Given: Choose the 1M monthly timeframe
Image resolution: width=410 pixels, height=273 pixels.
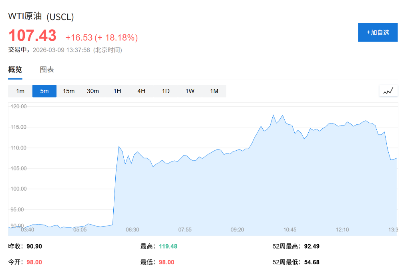Looking at the screenshot, I should pyautogui.click(x=214, y=91).
